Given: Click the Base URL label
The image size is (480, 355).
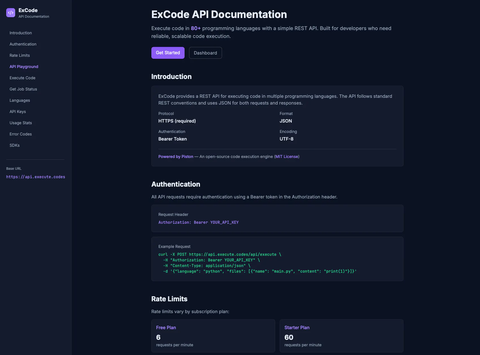Looking at the screenshot, I should tap(14, 169).
